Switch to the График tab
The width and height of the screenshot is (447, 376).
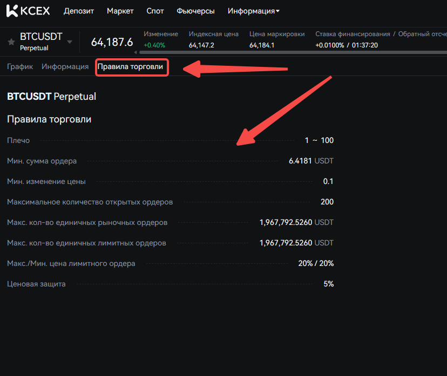[x=20, y=67]
